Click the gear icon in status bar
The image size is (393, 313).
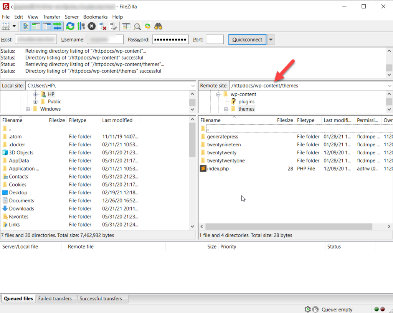click(307, 309)
